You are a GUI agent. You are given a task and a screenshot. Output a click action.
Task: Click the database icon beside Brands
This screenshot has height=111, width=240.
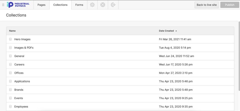10,90
